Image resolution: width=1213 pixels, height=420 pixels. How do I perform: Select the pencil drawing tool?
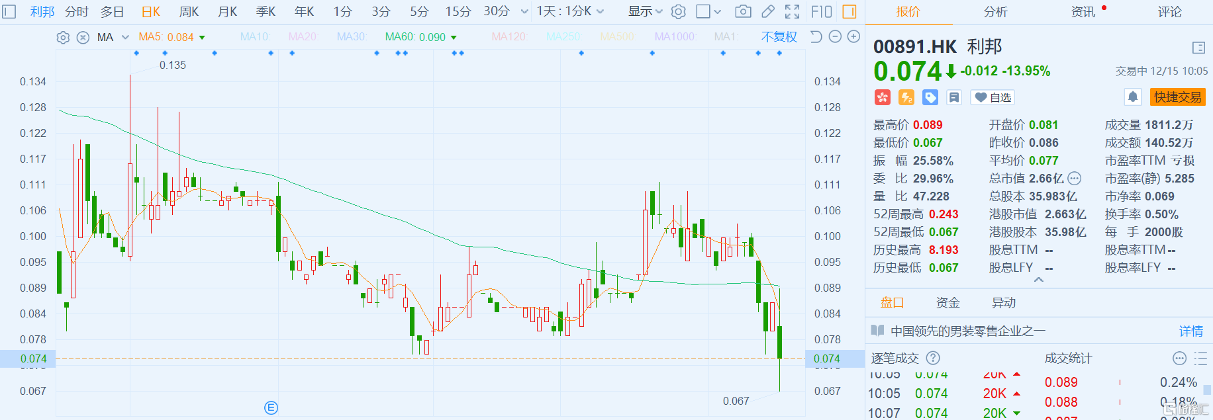pyautogui.click(x=768, y=11)
